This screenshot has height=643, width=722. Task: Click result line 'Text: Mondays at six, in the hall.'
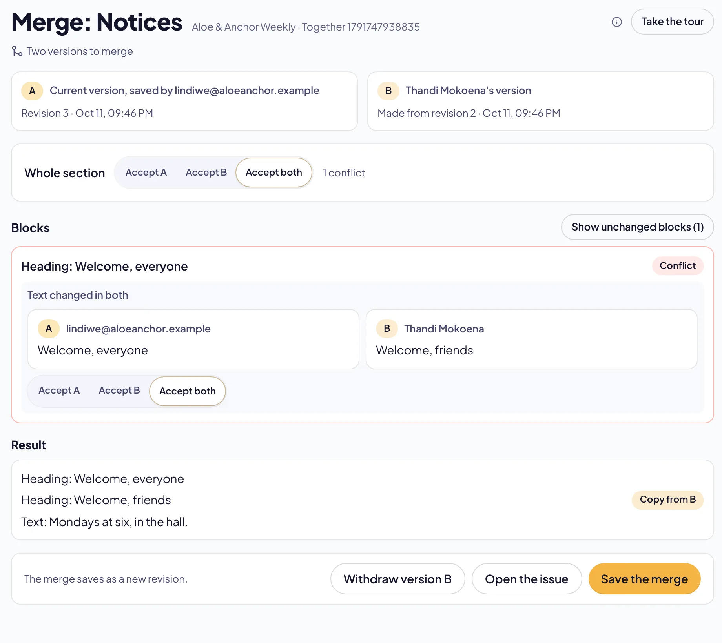[x=104, y=522]
